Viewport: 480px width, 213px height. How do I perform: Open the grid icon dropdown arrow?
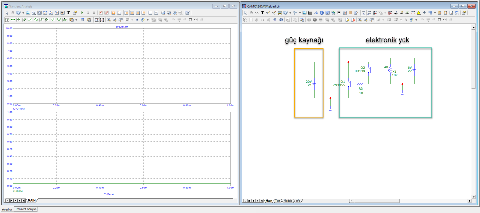pos(435,13)
